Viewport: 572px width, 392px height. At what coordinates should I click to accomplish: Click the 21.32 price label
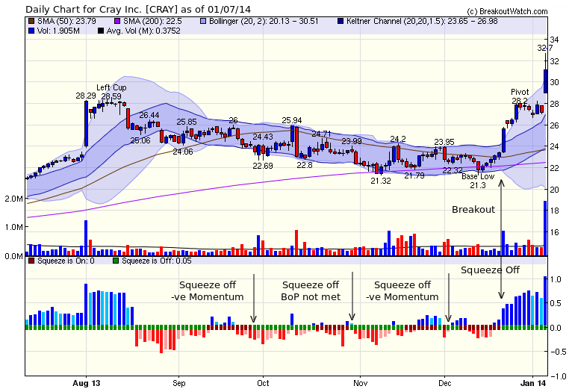point(381,181)
